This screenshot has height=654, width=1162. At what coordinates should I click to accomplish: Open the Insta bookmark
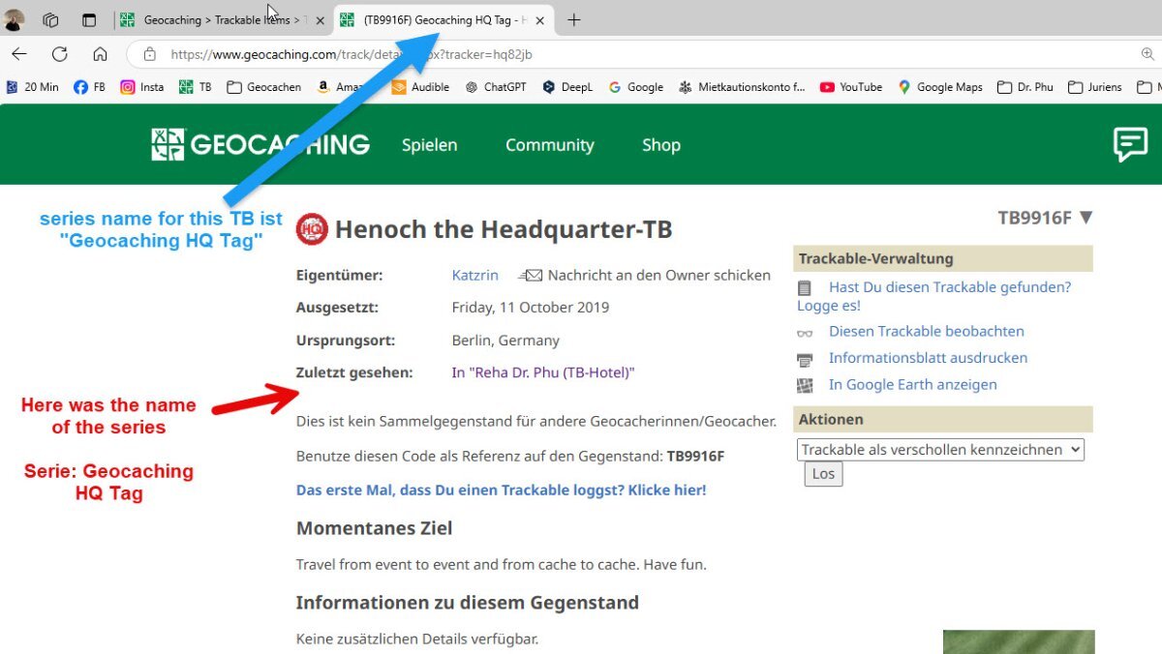tap(142, 87)
